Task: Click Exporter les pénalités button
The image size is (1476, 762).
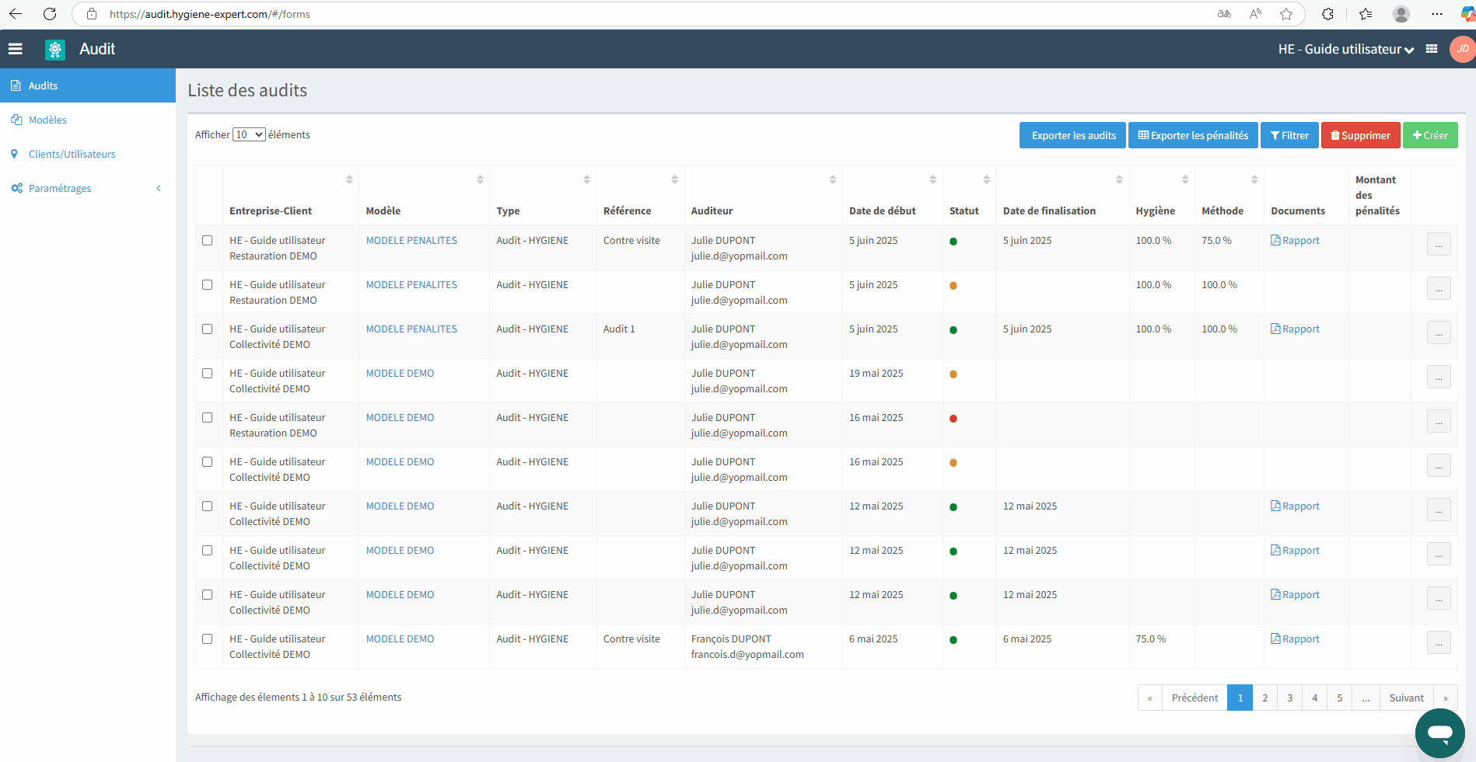Action: tap(1193, 135)
